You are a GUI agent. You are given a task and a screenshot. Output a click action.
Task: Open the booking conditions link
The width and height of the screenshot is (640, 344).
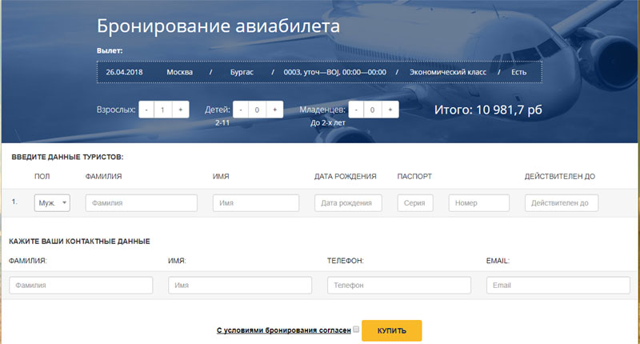(284, 330)
